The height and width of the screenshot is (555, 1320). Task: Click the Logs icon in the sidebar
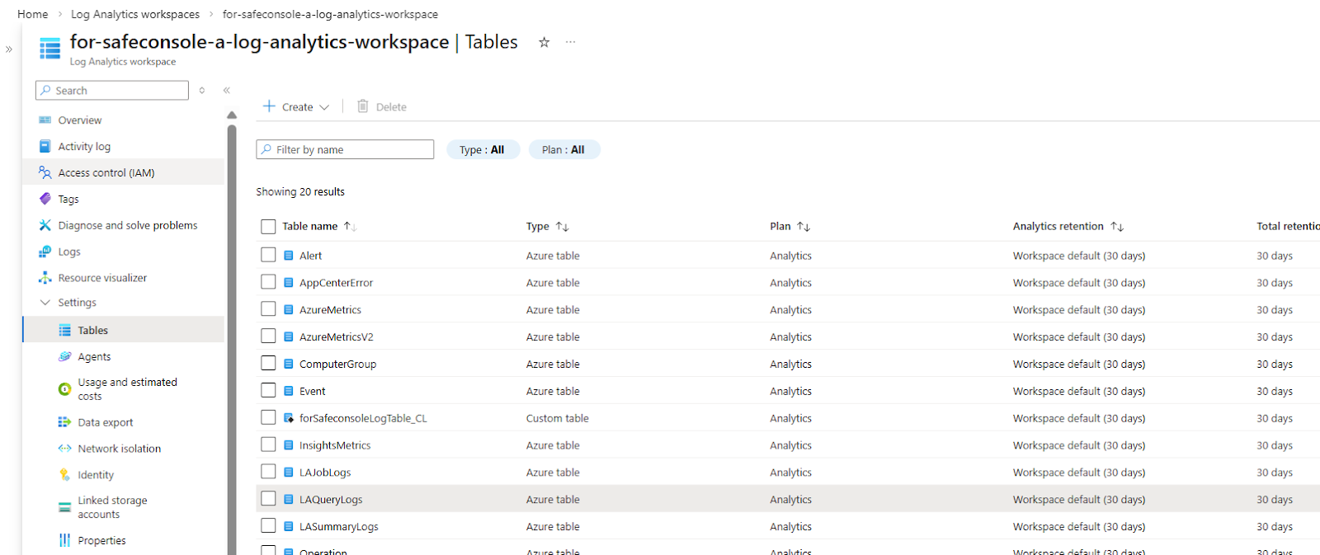click(x=45, y=252)
